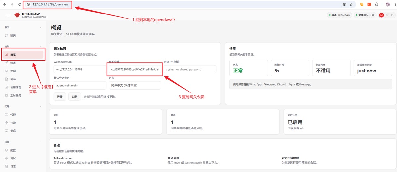
Task: Click the 使用频道链接 WhatsApp hint text
Action: 272,84
